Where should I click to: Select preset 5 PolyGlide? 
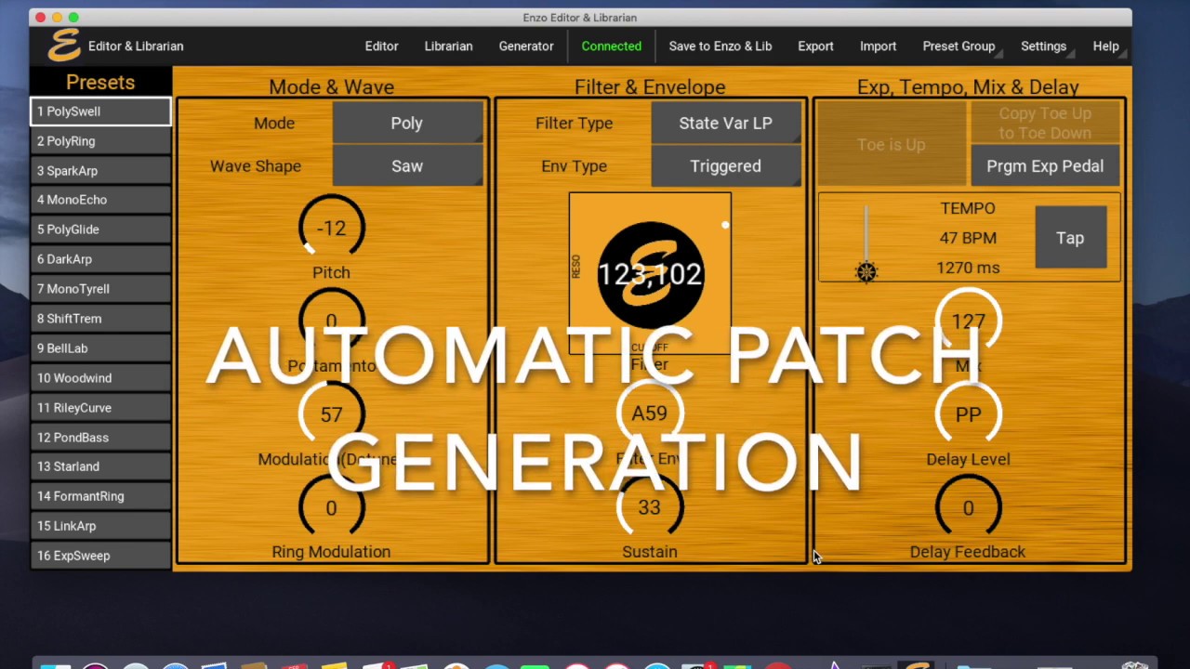pyautogui.click(x=100, y=230)
